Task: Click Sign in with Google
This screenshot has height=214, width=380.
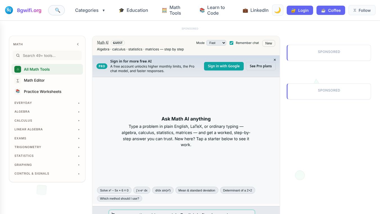Action: click(224, 66)
